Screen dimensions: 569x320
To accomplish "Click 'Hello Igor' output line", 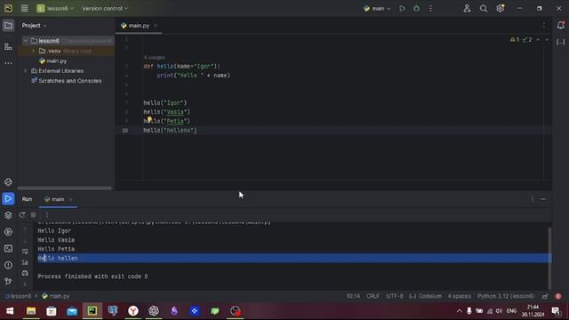I will click(54, 231).
